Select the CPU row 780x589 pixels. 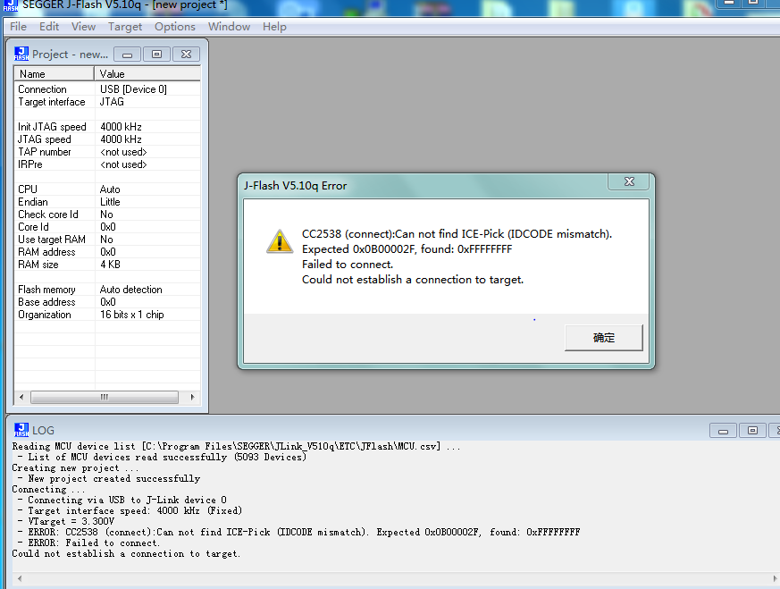[x=107, y=189]
